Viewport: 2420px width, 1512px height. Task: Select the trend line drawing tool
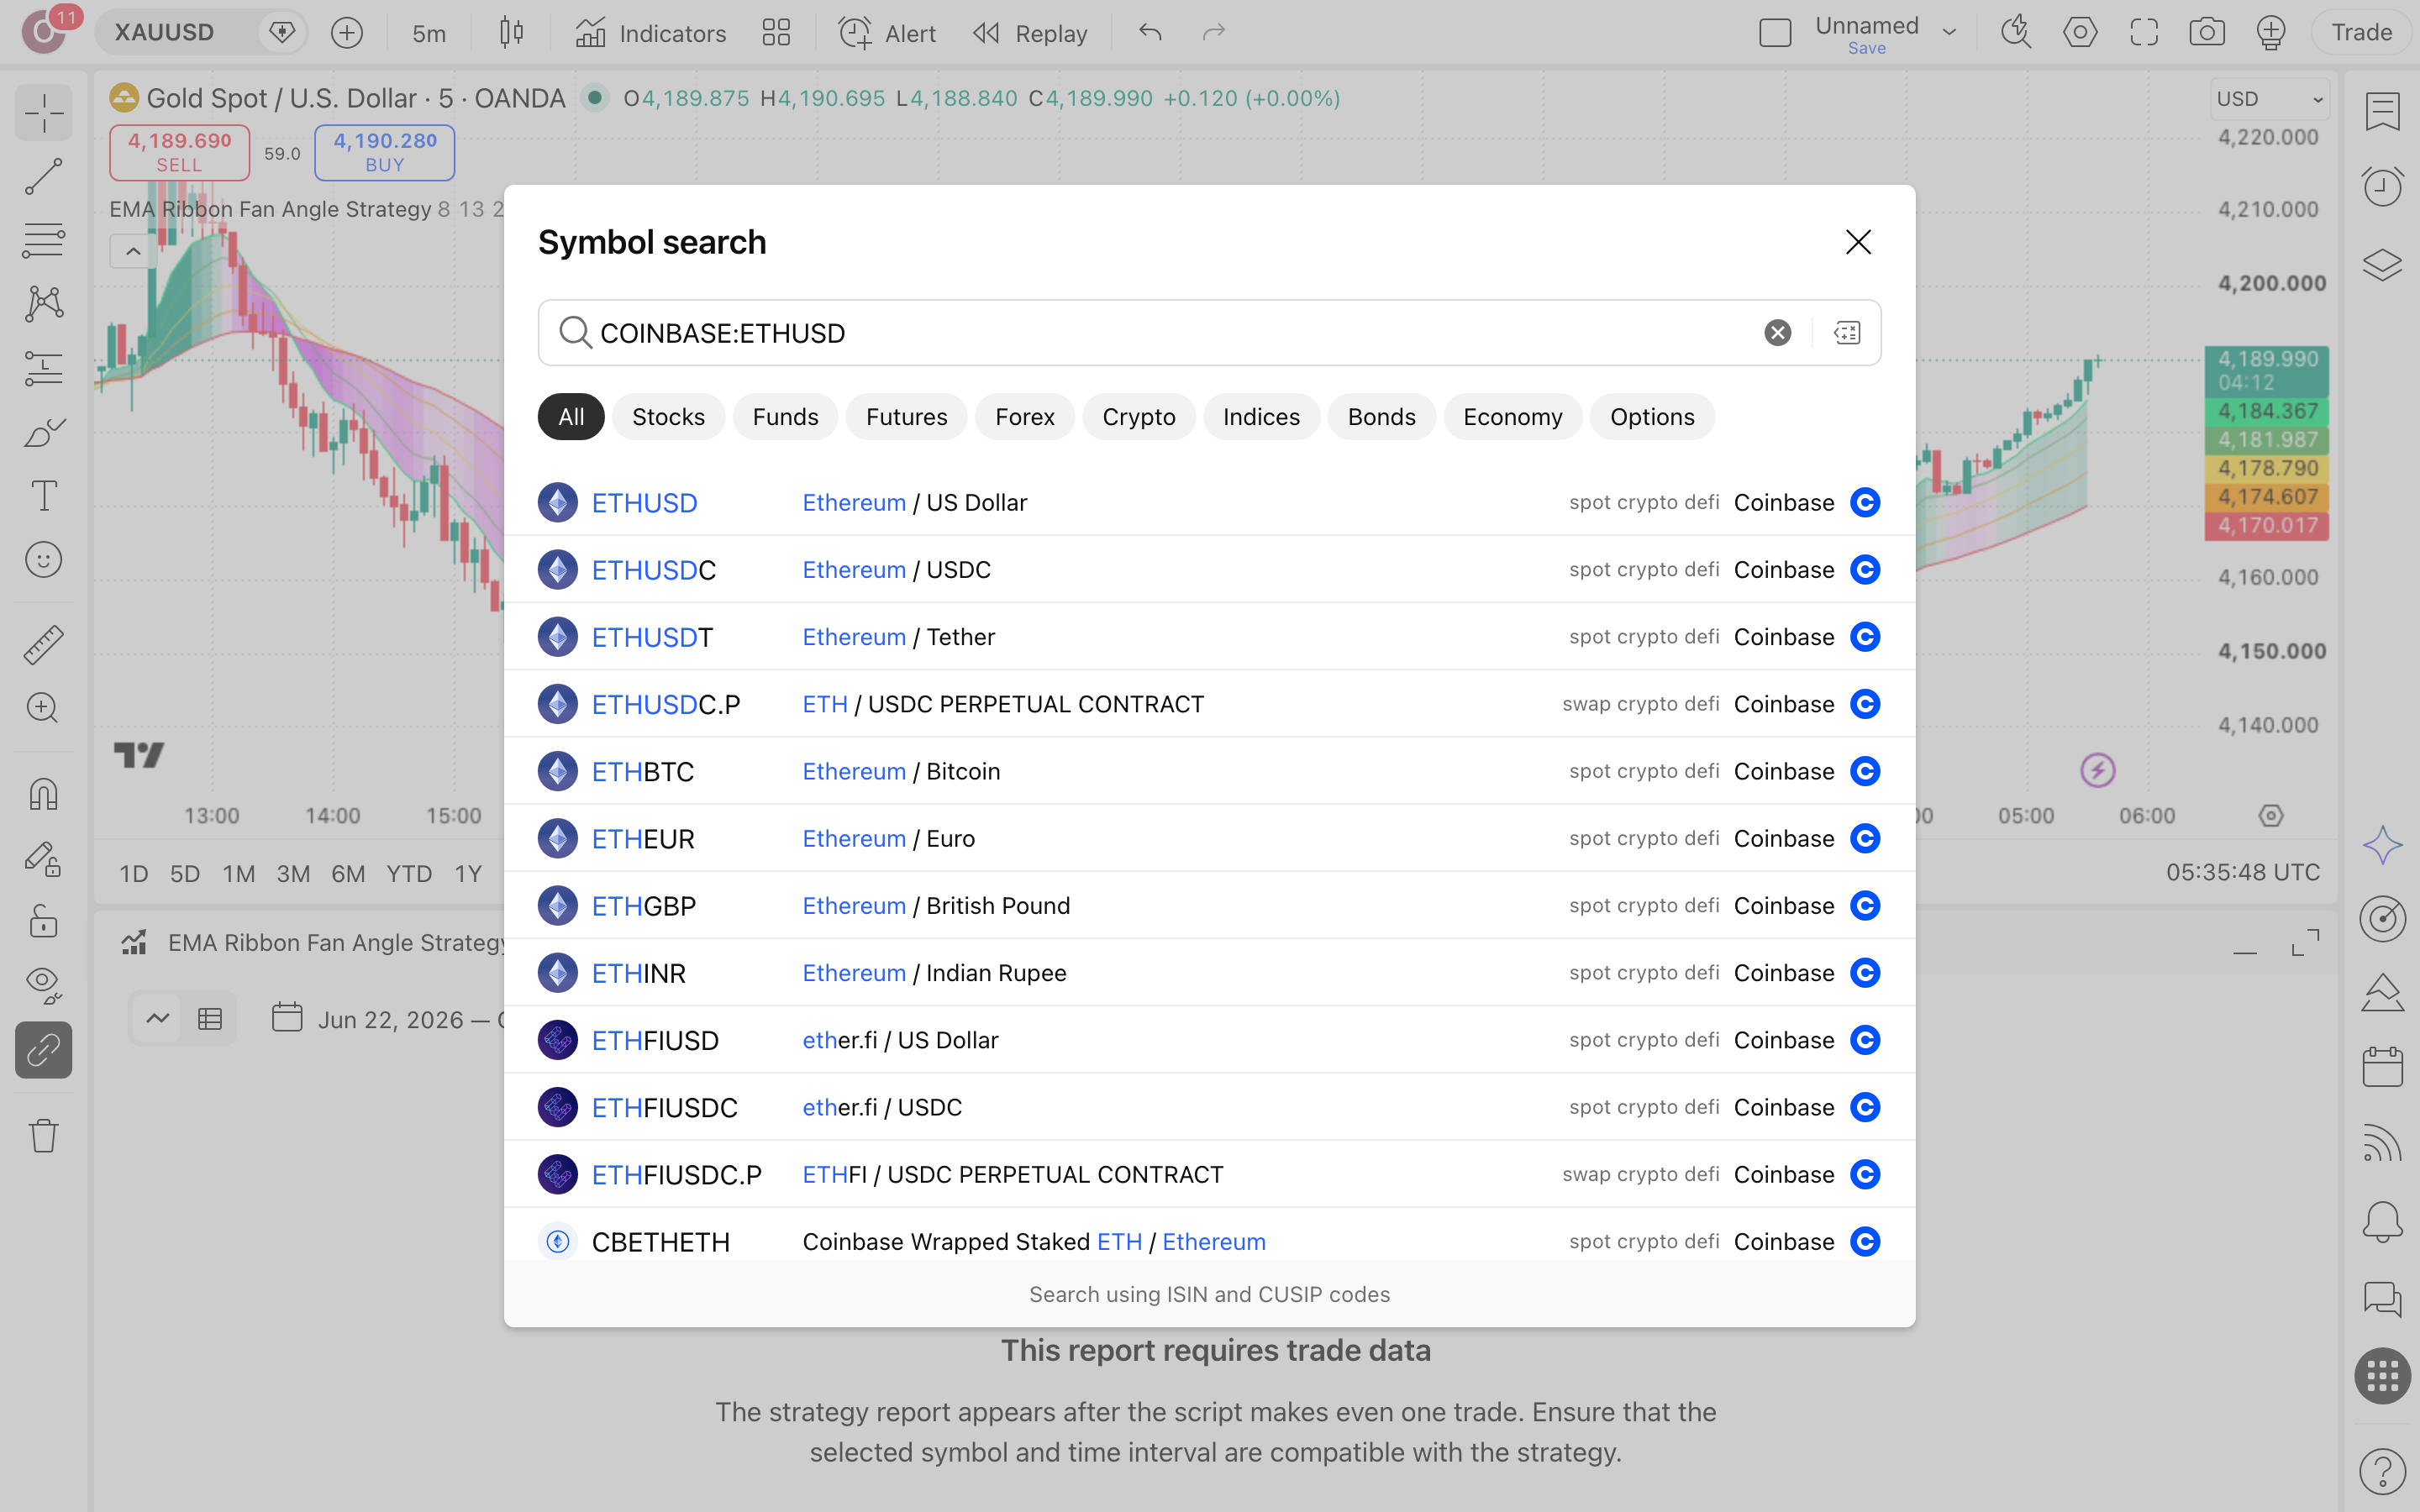[x=43, y=176]
